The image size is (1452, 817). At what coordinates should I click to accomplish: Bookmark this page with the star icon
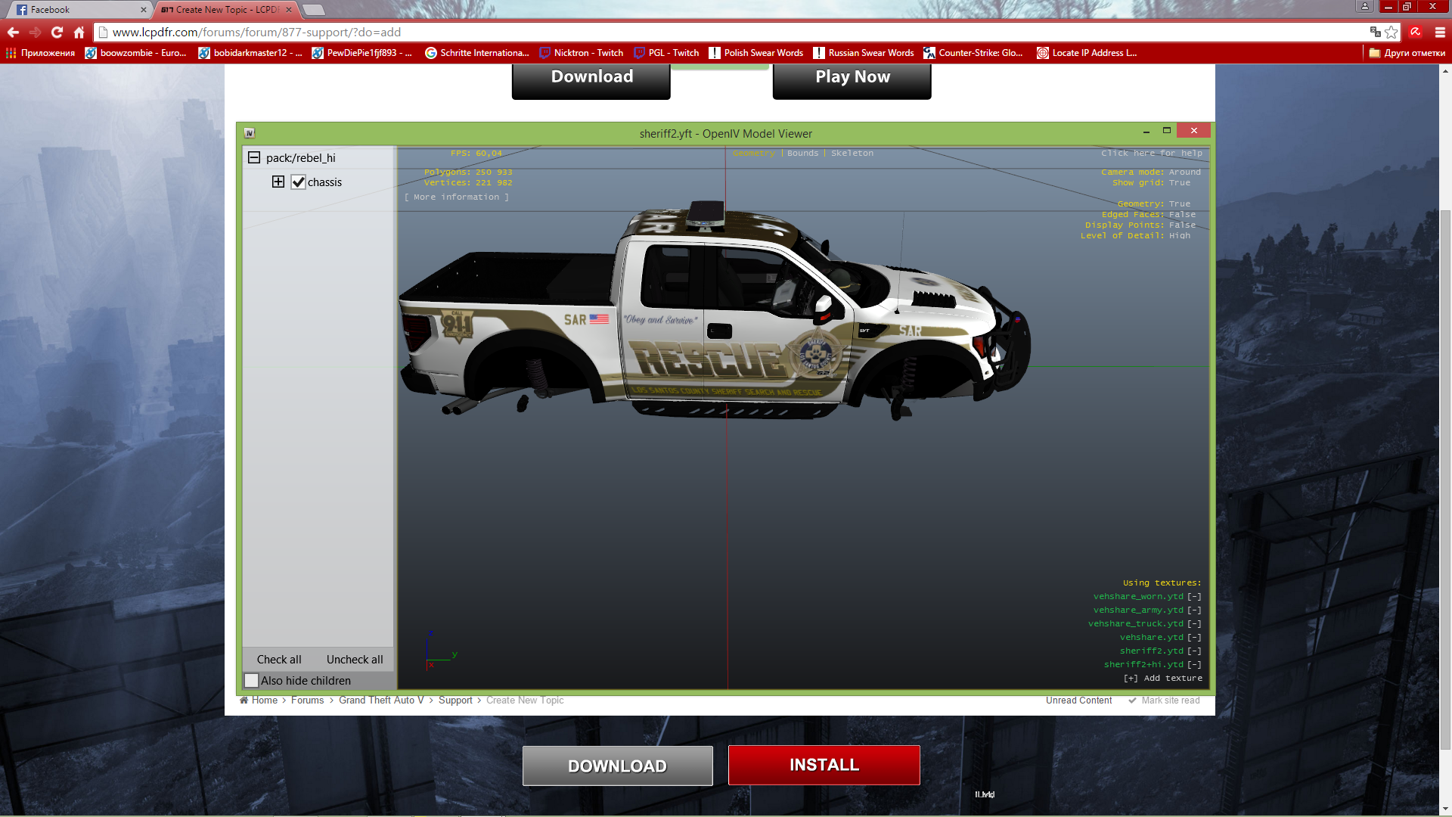(1391, 33)
